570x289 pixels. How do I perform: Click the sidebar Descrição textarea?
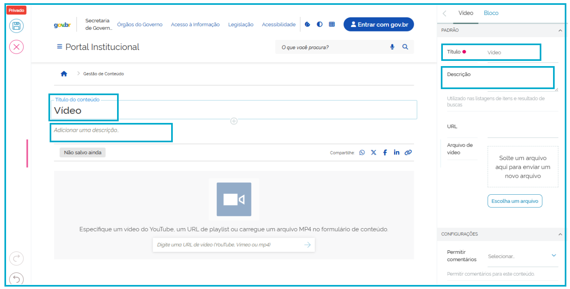click(x=523, y=80)
